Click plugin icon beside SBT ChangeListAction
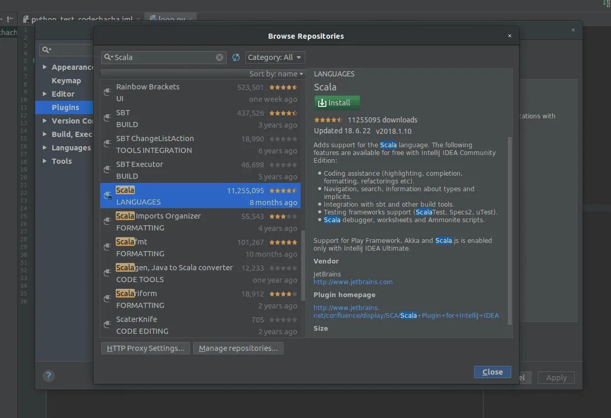 (x=107, y=144)
